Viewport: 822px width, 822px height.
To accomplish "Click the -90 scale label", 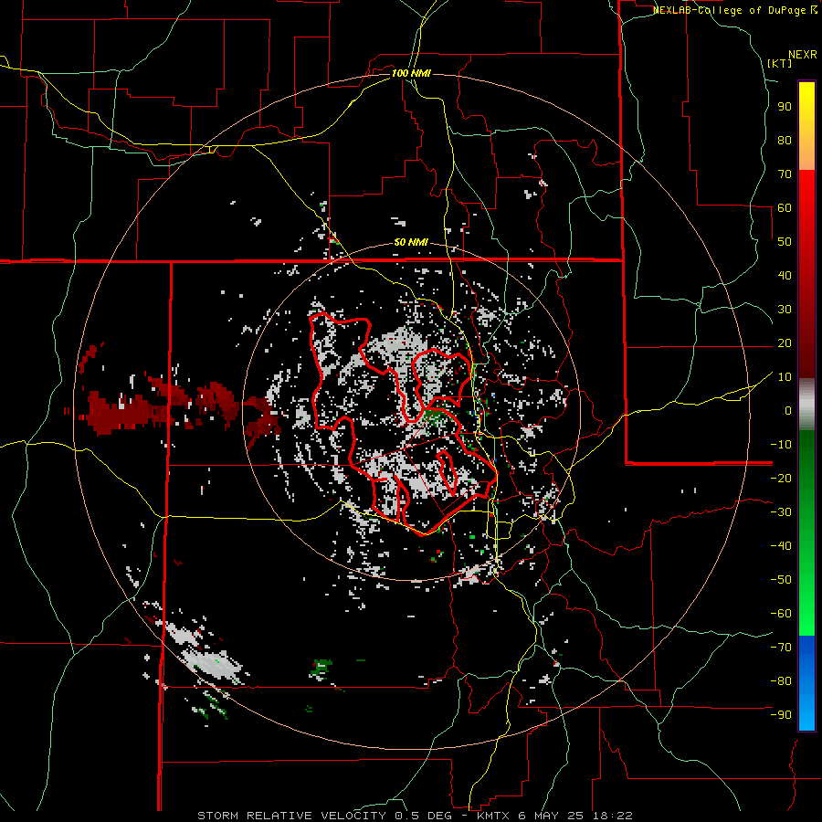I will click(x=781, y=715).
